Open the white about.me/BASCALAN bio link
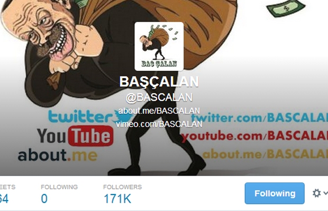 point(159,111)
